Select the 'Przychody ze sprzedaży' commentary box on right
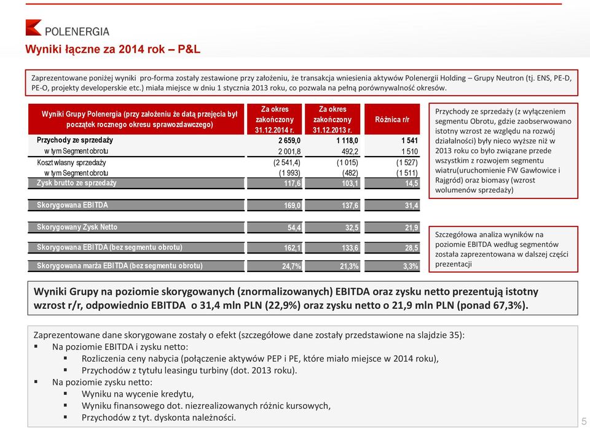The width and height of the screenshot is (590, 428). 503,150
